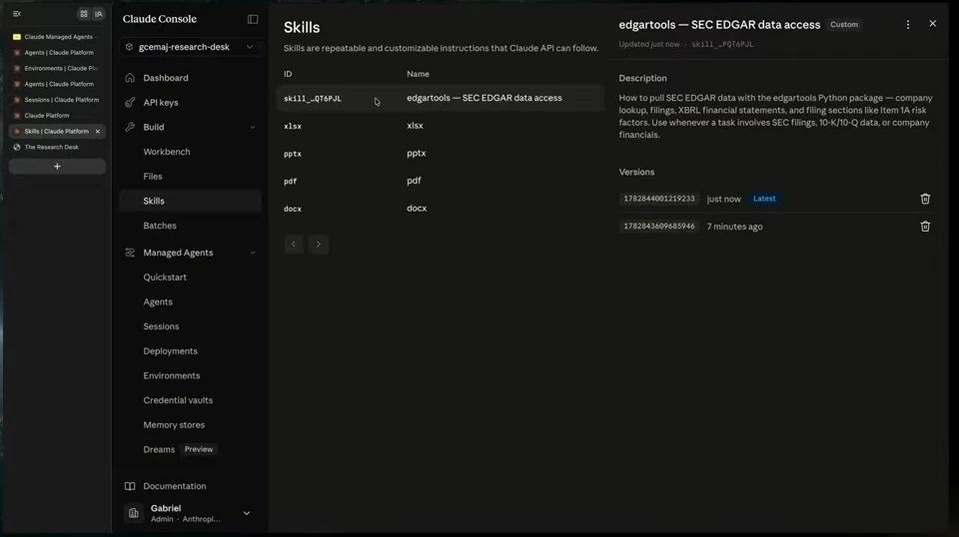Open Files page
959x537 pixels.
click(x=153, y=176)
